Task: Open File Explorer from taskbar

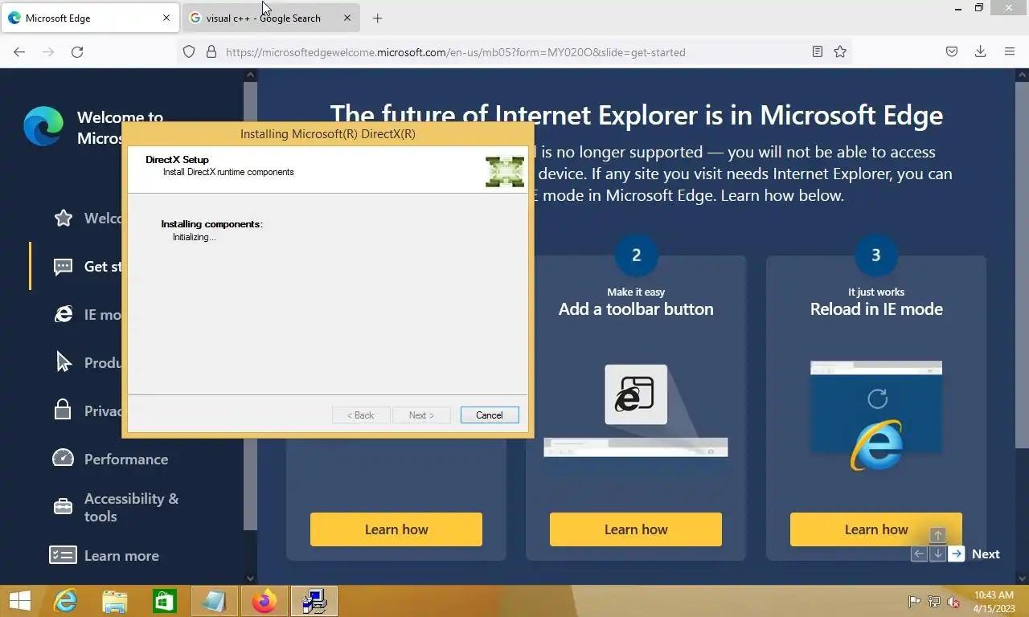Action: tap(115, 601)
